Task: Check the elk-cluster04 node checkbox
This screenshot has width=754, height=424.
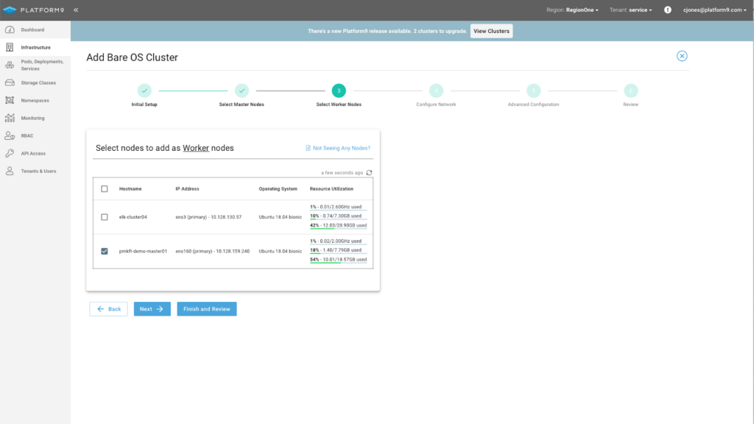Action: pos(105,217)
